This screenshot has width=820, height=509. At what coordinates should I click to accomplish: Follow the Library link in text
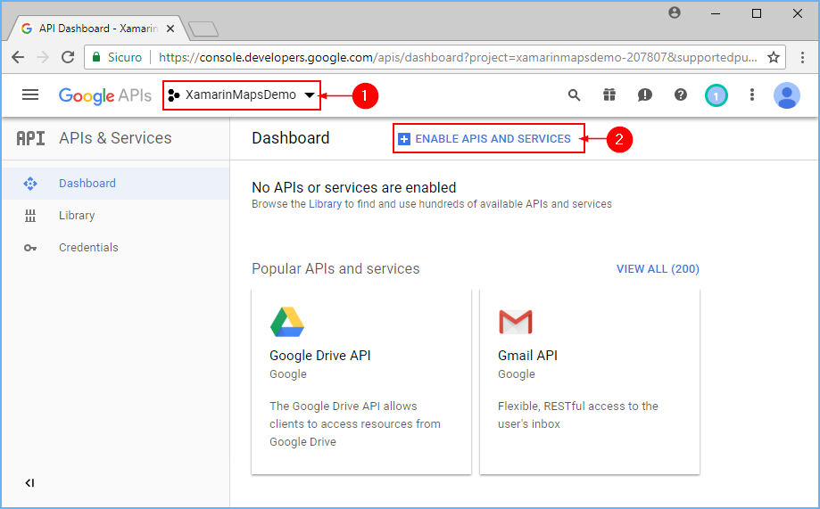[x=325, y=204]
